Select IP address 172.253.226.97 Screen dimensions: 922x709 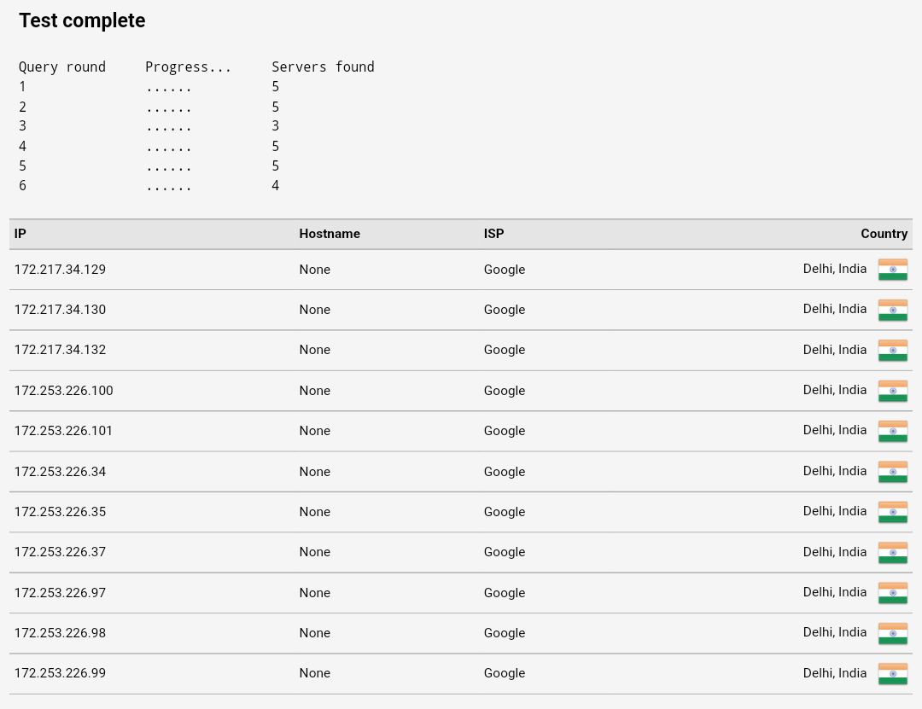(x=60, y=593)
